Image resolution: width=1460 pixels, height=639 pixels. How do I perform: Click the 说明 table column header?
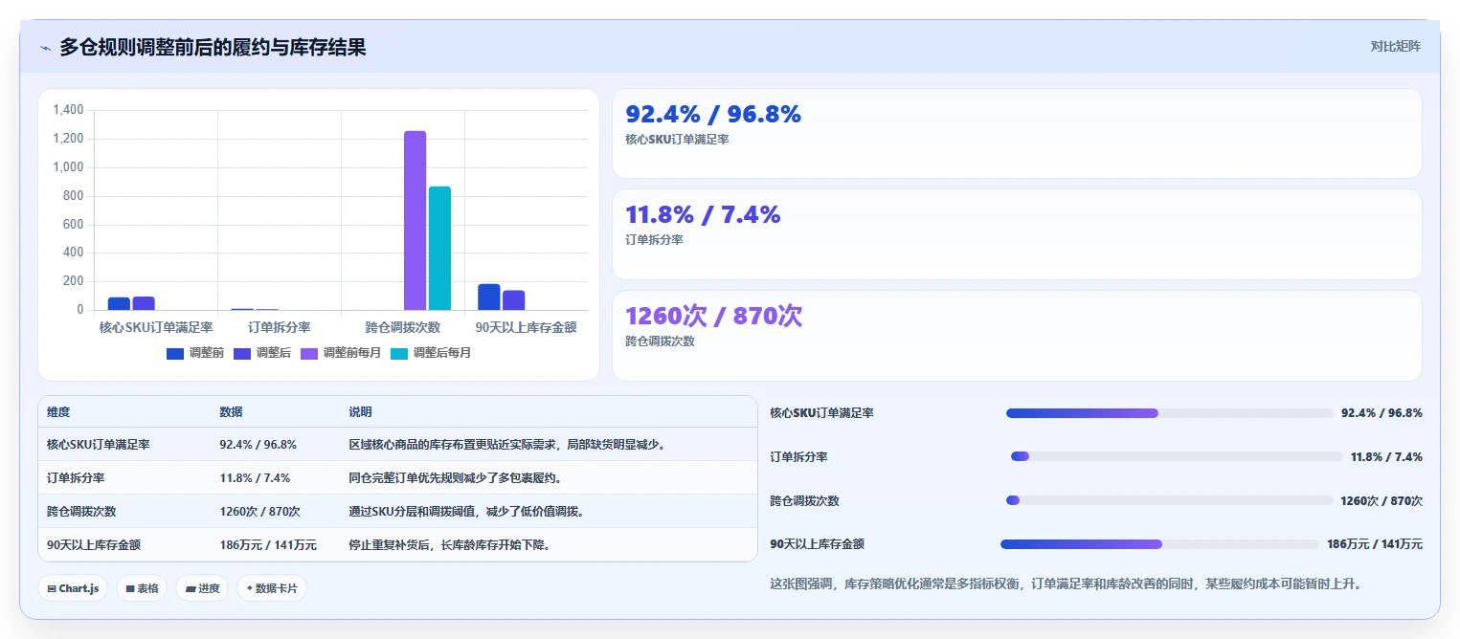tap(360, 412)
